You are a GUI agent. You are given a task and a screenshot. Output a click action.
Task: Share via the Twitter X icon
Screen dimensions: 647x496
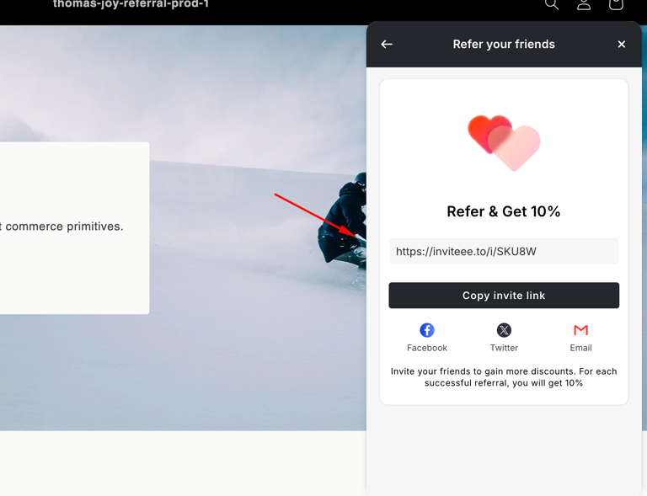tap(504, 330)
